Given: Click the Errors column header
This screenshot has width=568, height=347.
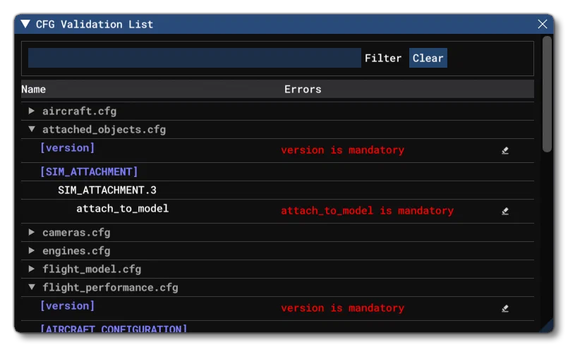Looking at the screenshot, I should 303,89.
